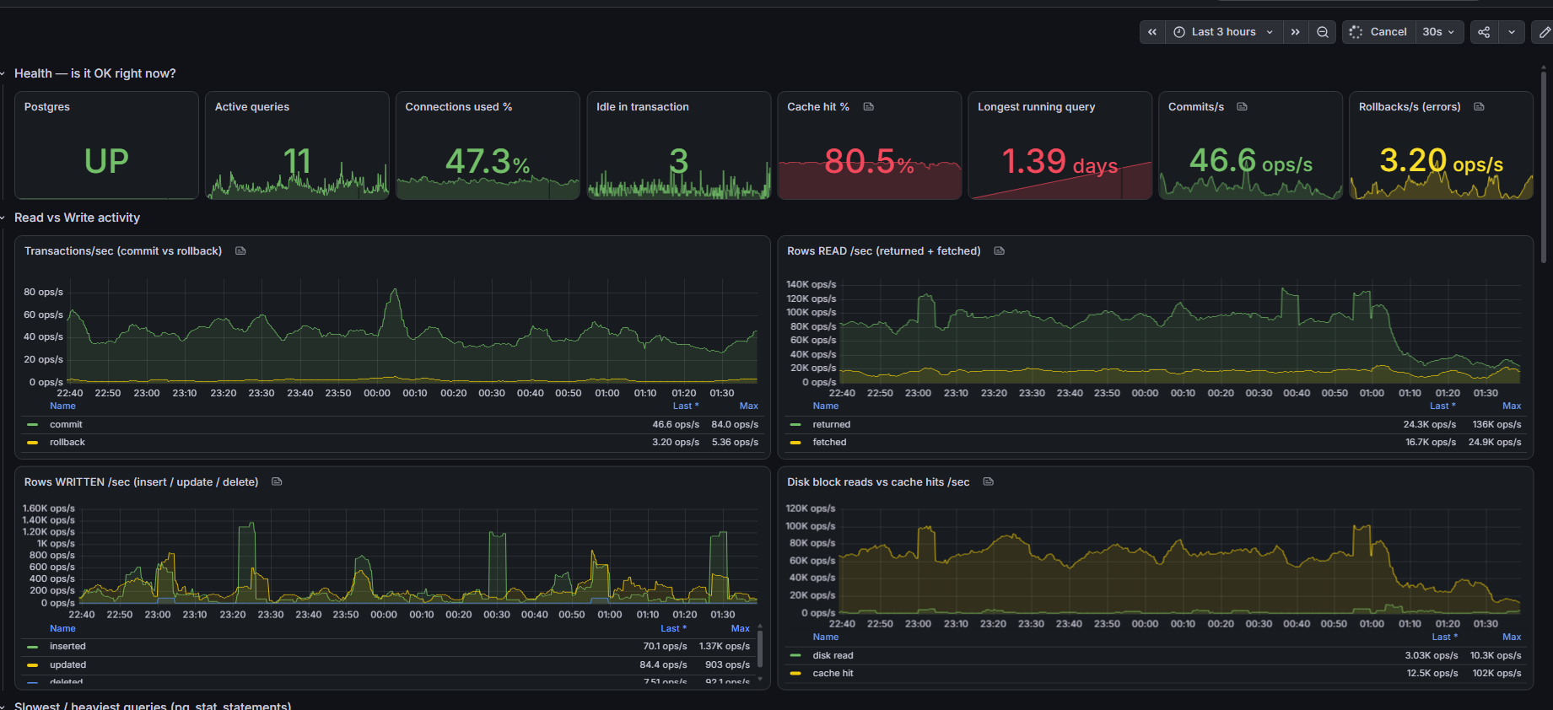The height and width of the screenshot is (710, 1553).
Task: Show description icon on Rows READ /sec panel
Action: (x=1000, y=251)
